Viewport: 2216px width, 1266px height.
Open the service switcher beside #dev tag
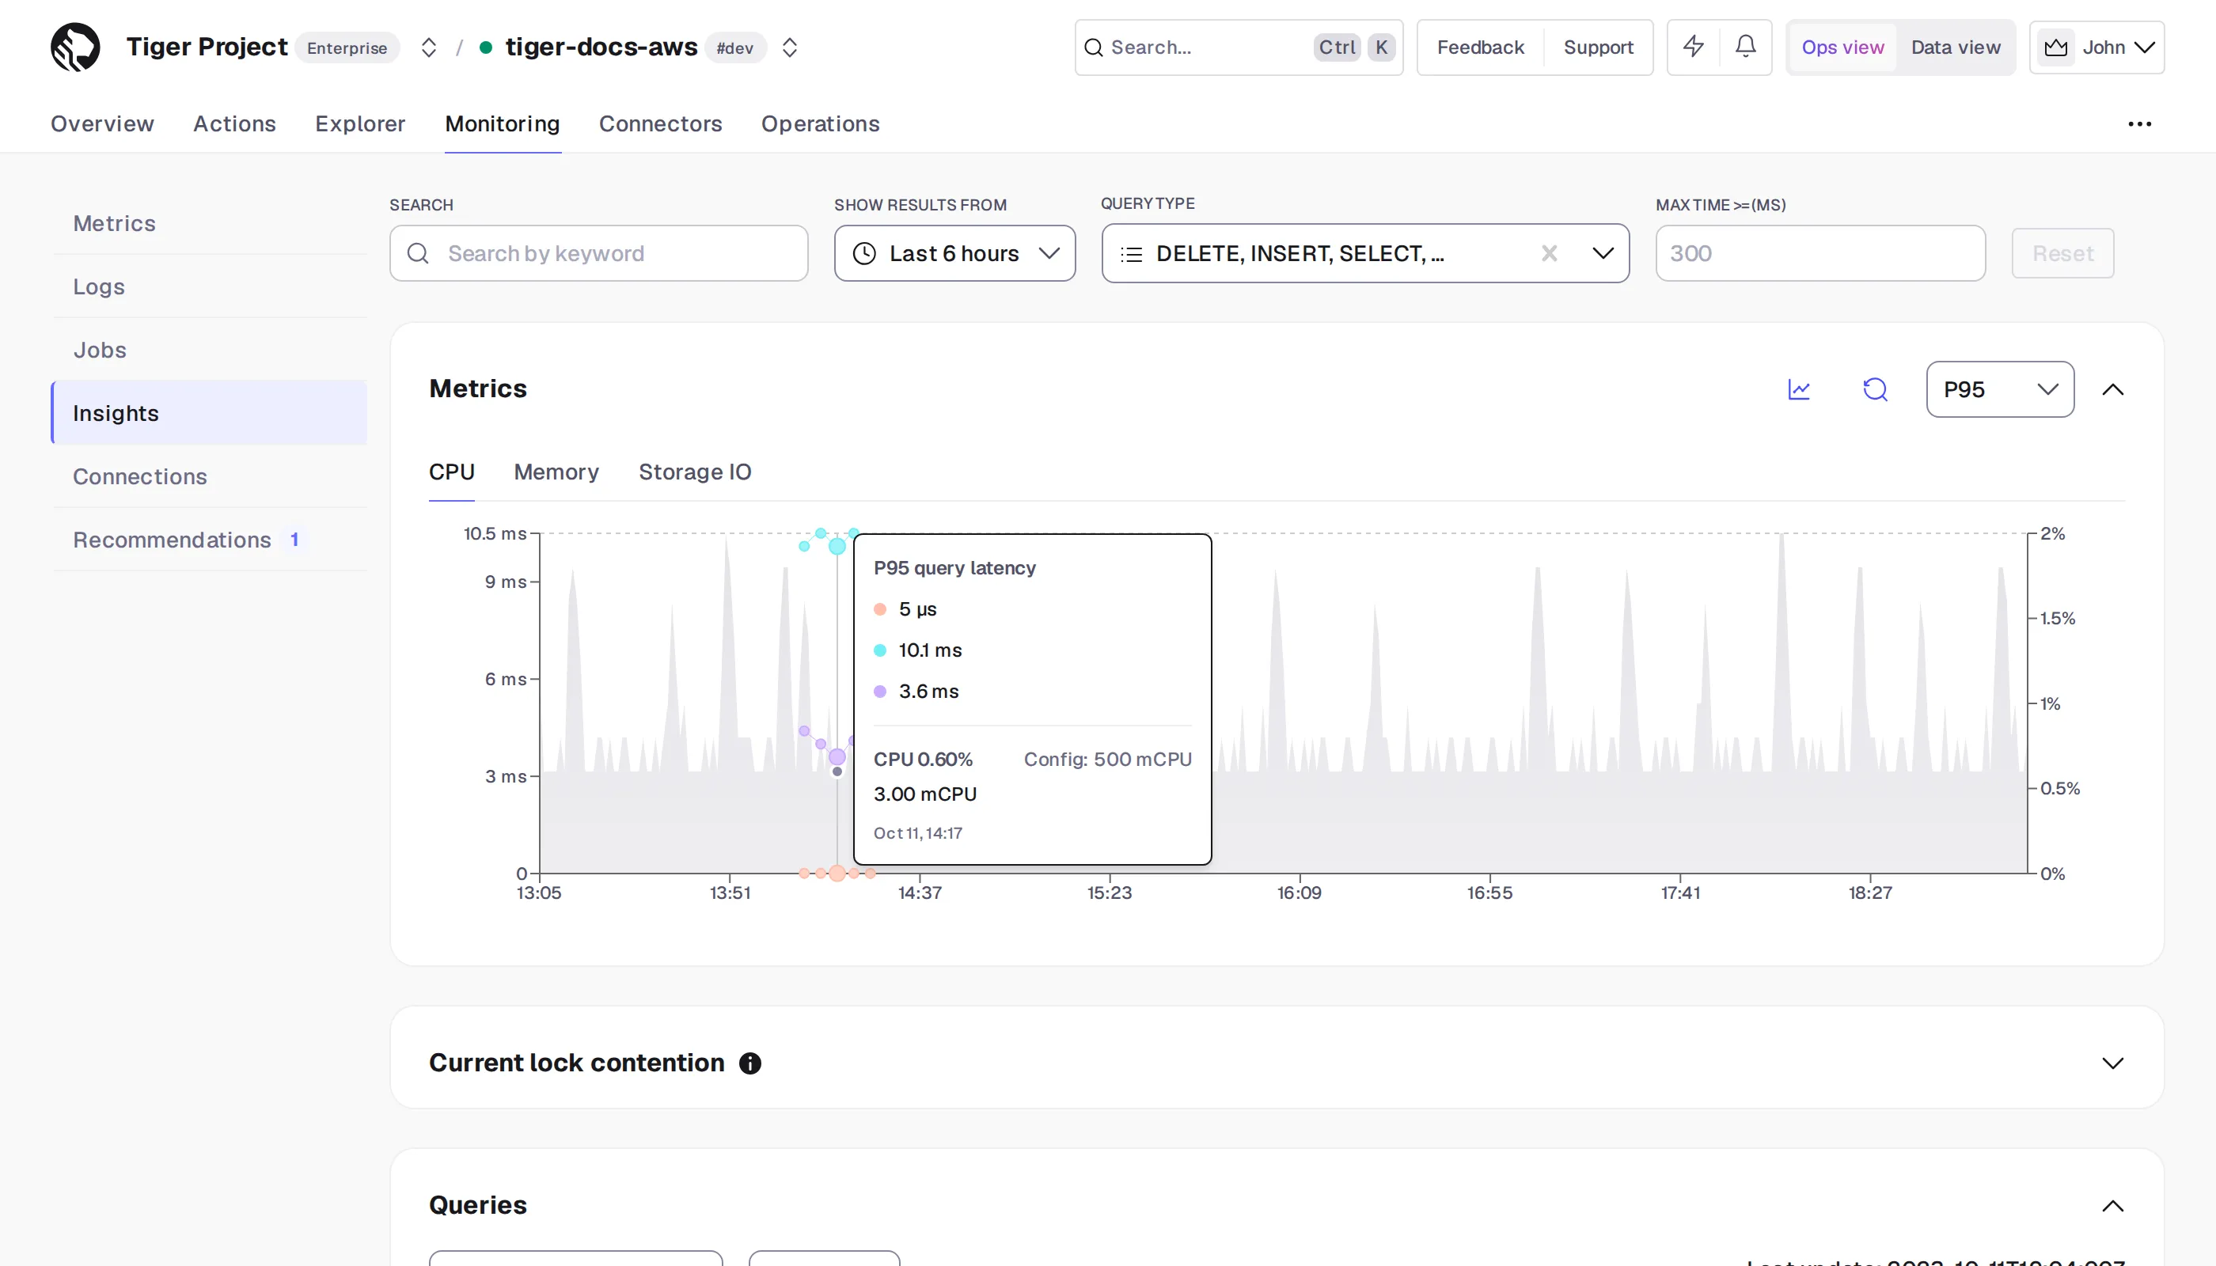[789, 47]
